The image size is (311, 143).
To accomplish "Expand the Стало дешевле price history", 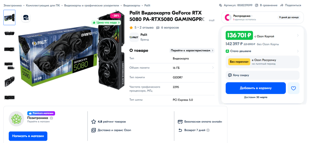I will 298,51.
